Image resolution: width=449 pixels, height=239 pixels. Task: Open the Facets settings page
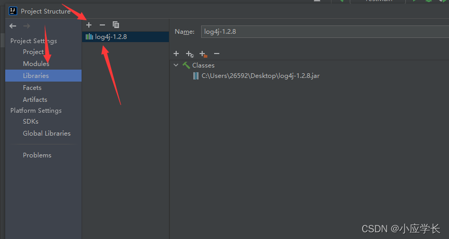pos(32,88)
